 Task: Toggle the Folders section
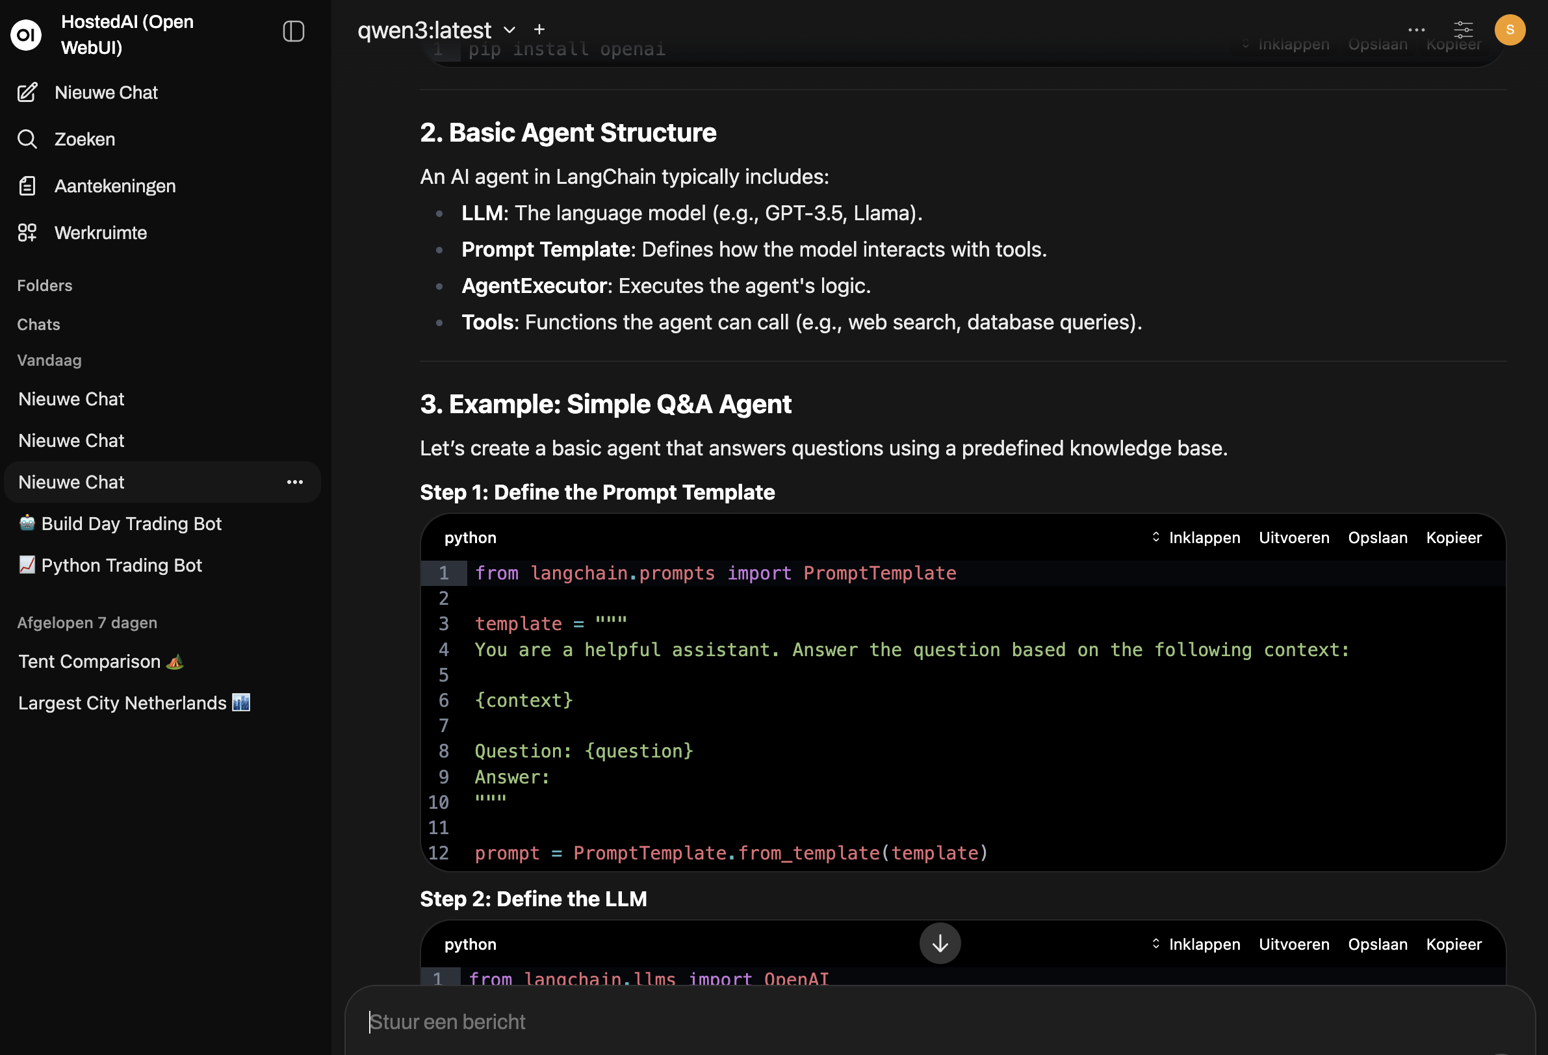(45, 285)
